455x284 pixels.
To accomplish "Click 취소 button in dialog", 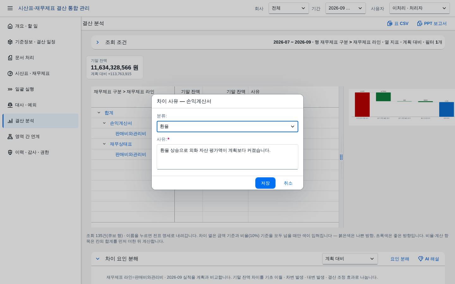I will (288, 183).
